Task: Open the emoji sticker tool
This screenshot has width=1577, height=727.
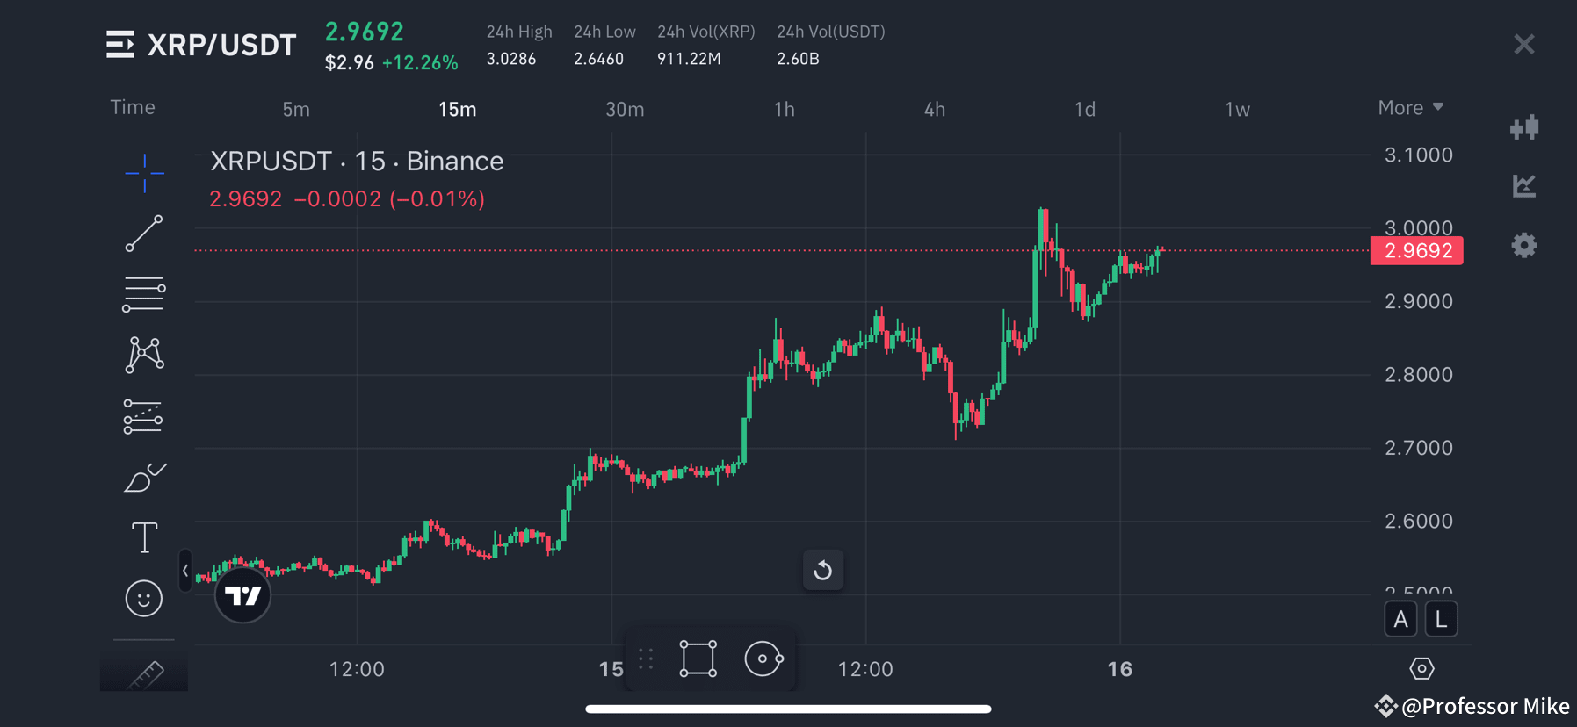Action: coord(144,598)
